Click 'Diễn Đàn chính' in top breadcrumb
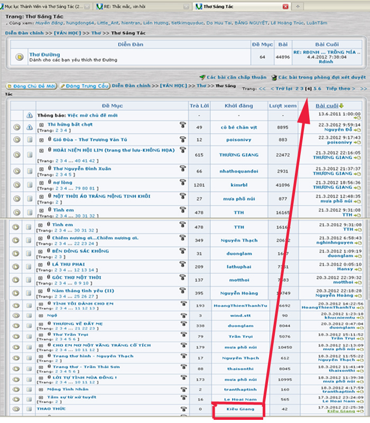370x423 pixels. (x=24, y=33)
